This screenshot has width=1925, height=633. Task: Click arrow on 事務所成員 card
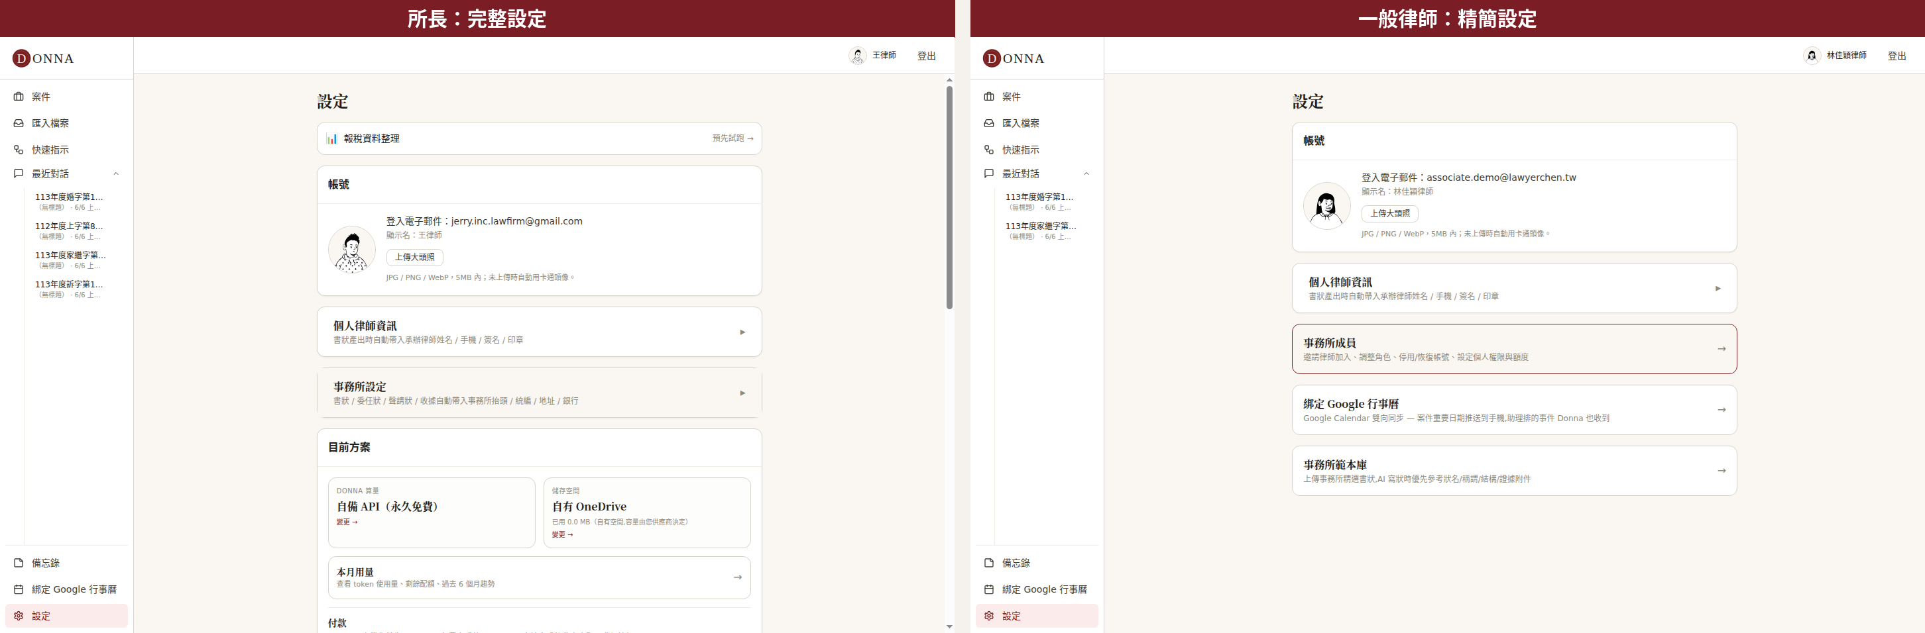pyautogui.click(x=1721, y=348)
